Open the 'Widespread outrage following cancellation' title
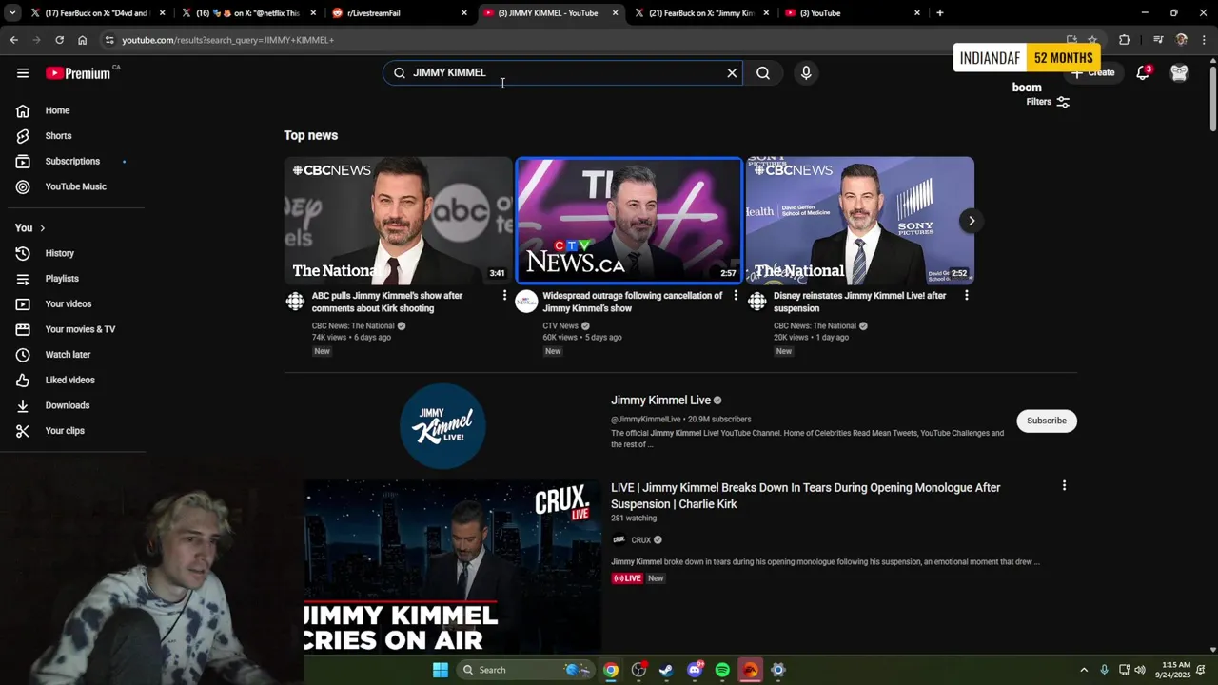 tap(633, 302)
